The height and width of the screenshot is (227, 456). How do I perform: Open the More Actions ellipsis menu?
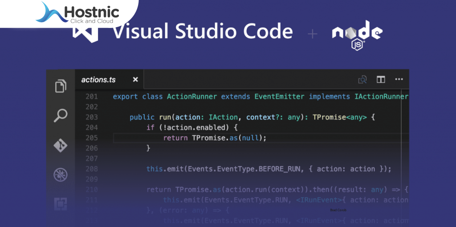pyautogui.click(x=399, y=80)
